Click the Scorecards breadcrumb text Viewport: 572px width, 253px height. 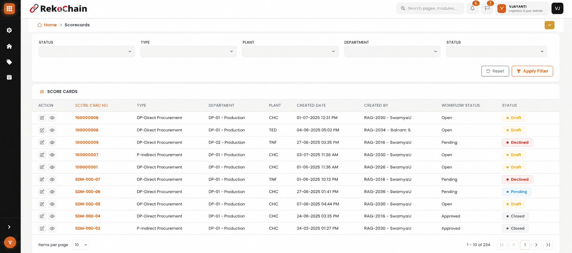point(77,25)
